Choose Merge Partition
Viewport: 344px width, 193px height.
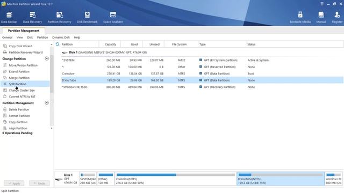pyautogui.click(x=19, y=78)
